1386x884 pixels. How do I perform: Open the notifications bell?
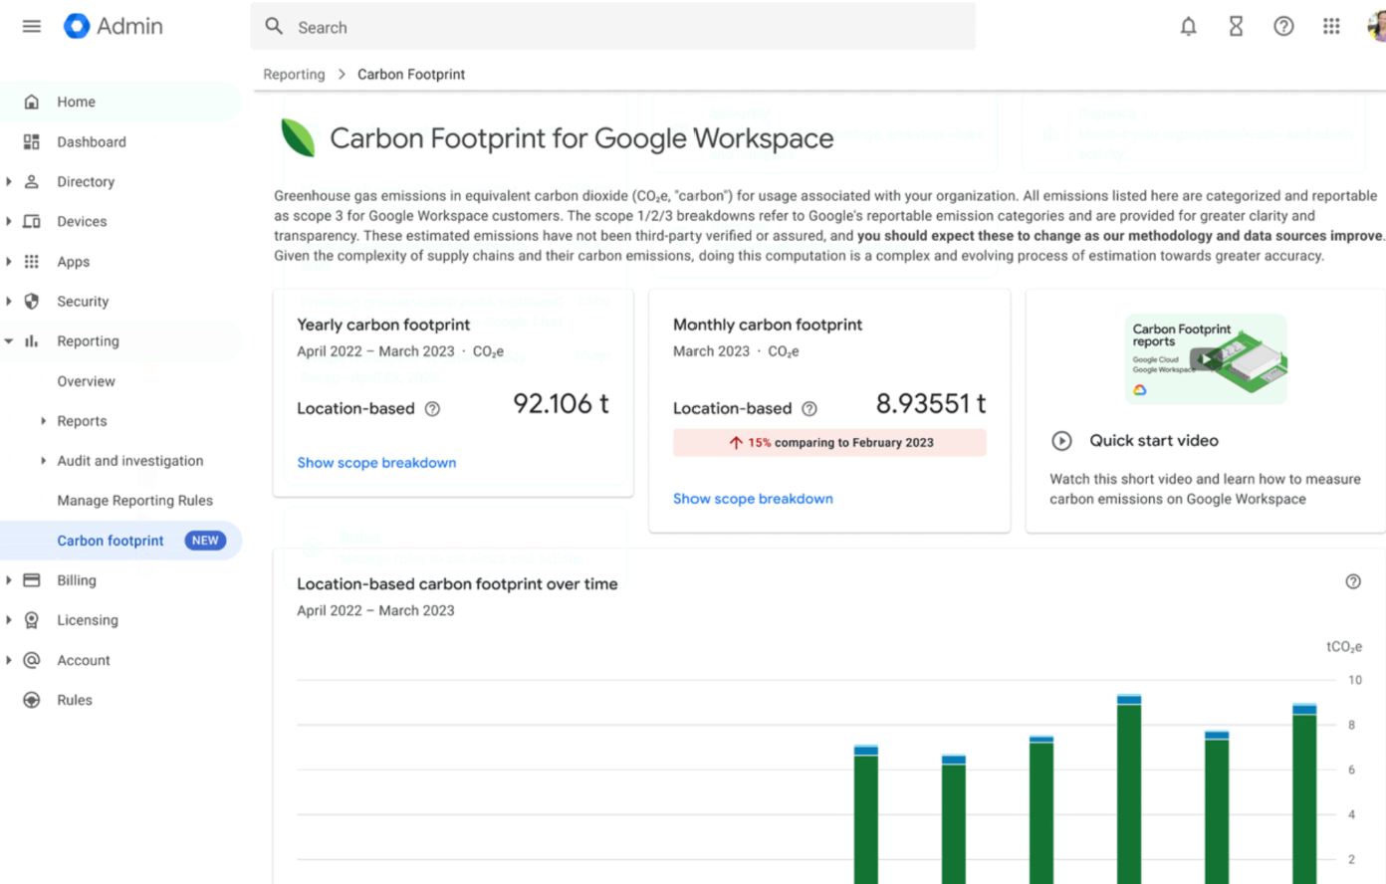(x=1188, y=27)
